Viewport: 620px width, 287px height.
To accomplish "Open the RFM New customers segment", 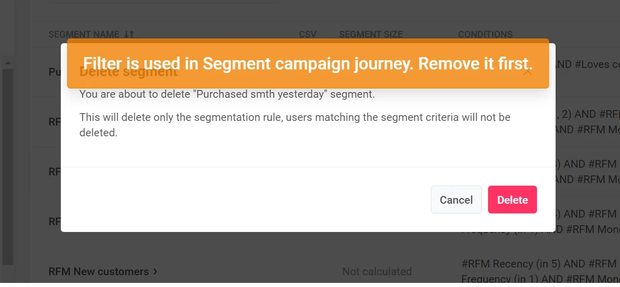I will click(x=98, y=272).
